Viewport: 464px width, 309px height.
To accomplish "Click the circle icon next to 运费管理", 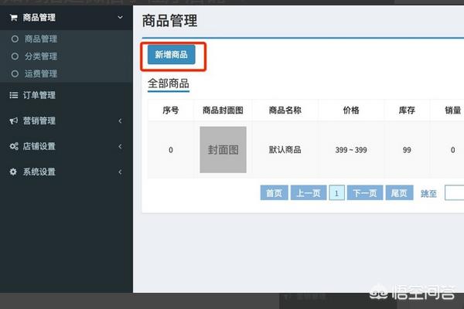I will click(x=14, y=74).
